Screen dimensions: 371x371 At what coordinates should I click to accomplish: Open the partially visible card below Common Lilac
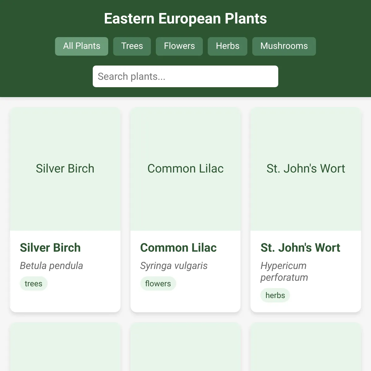click(185, 347)
